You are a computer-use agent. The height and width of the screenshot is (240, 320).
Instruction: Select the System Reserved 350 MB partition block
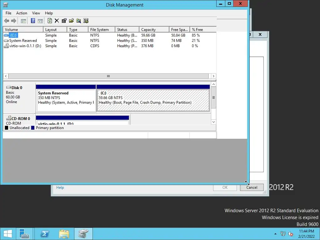tap(66, 98)
